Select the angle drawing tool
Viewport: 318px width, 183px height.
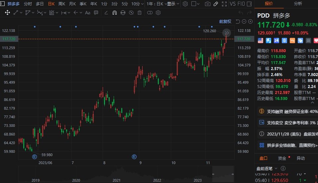106,13
